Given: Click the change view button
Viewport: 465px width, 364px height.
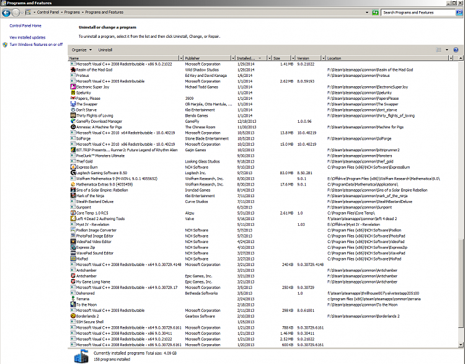Looking at the screenshot, I should 438,50.
